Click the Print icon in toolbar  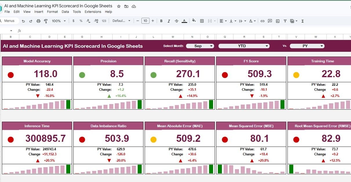pos(38,21)
